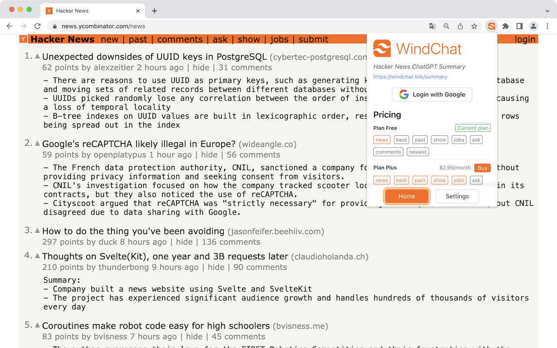Select the 'news' tag under Plan Plus
Image resolution: width=557 pixels, height=348 pixels.
point(382,180)
